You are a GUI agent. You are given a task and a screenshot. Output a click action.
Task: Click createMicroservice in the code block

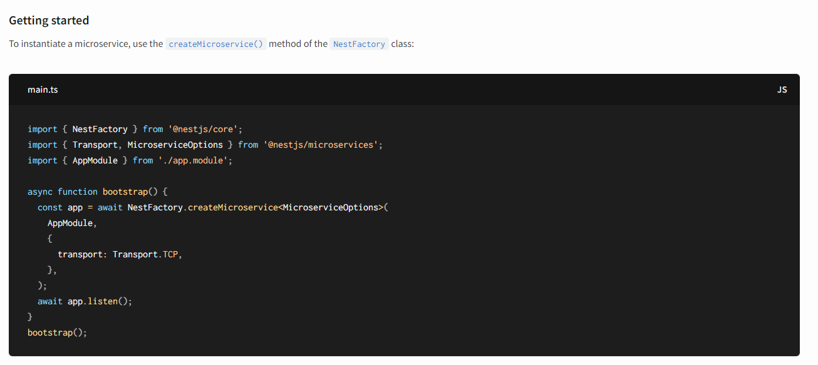(233, 207)
